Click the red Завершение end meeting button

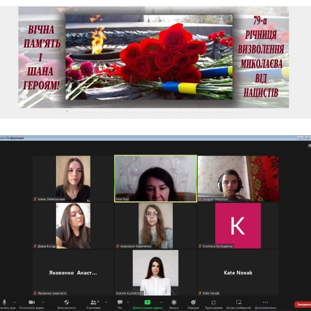pyautogui.click(x=303, y=305)
